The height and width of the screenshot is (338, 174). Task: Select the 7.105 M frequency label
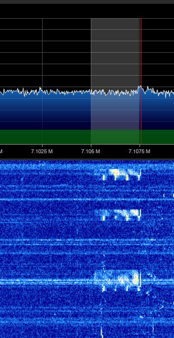91,151
